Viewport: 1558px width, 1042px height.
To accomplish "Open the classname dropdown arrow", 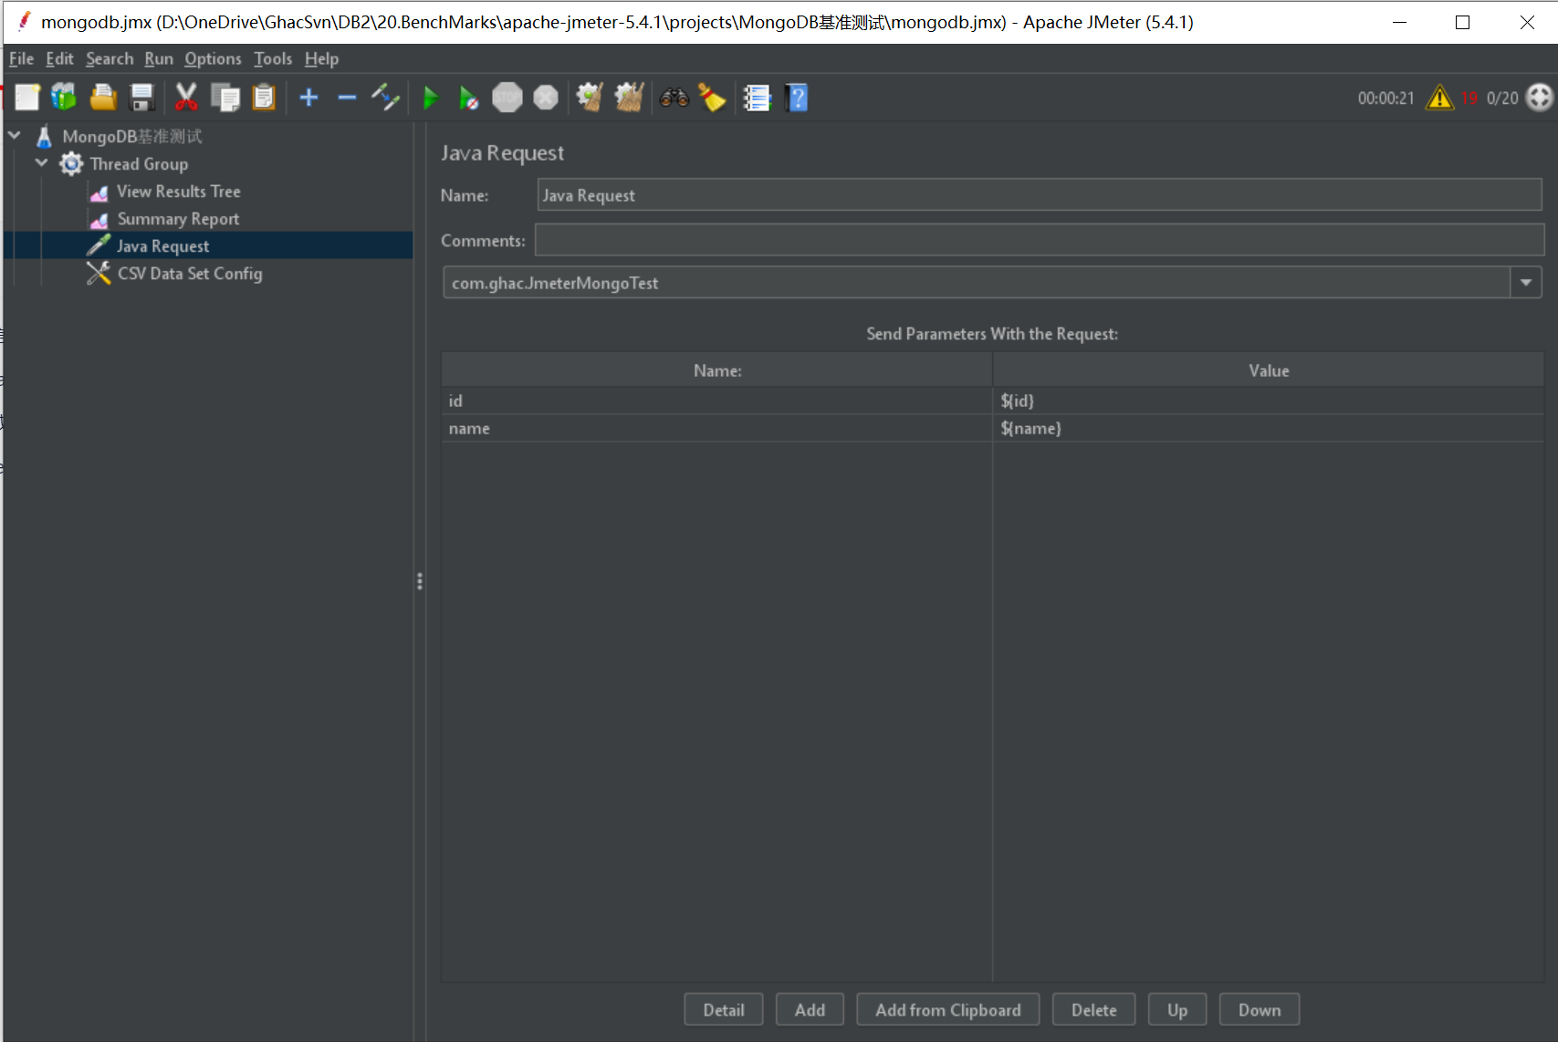I will click(1526, 283).
